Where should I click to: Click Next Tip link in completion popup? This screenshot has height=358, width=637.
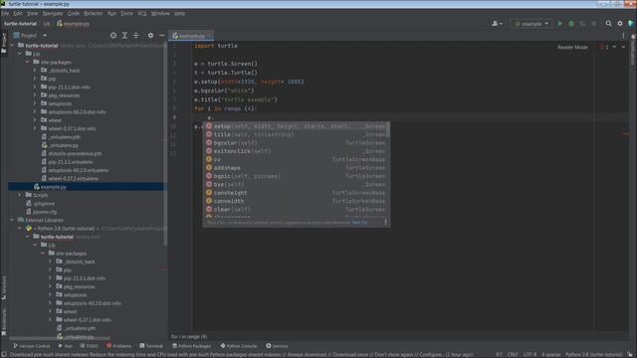pos(359,223)
